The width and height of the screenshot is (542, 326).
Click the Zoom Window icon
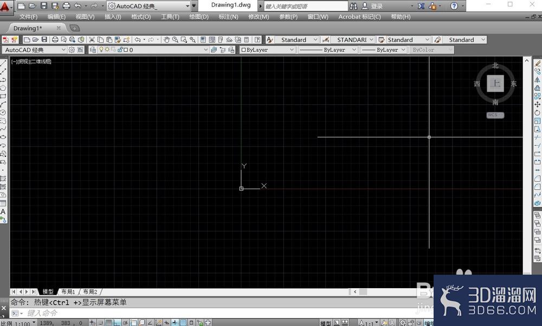point(184,39)
